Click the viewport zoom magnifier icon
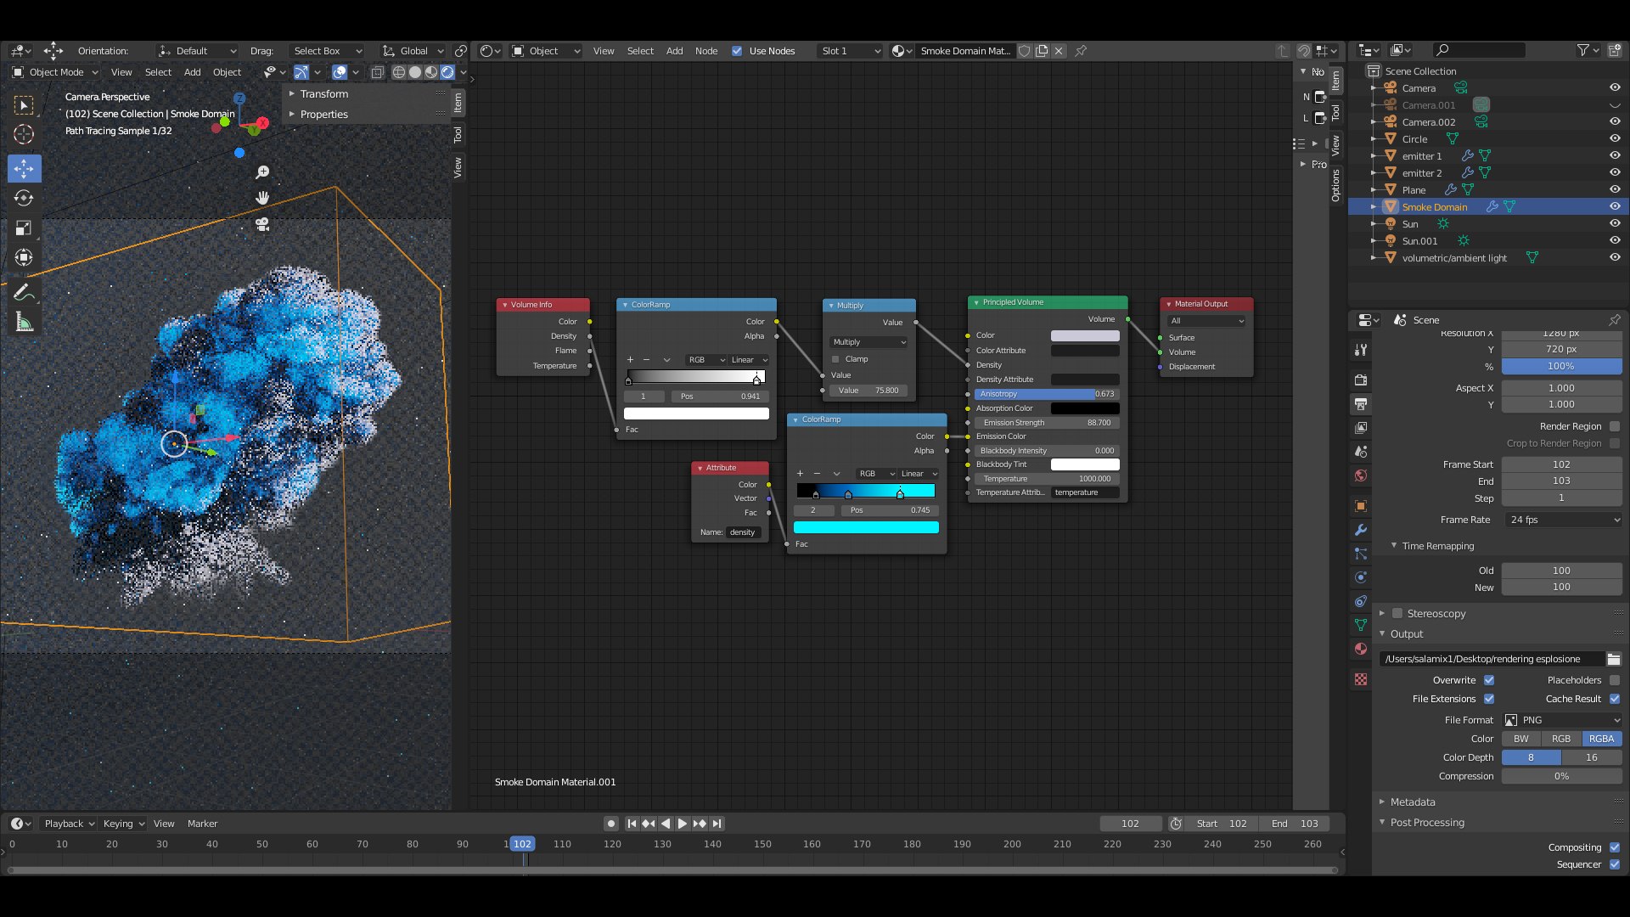The height and width of the screenshot is (917, 1630). [x=262, y=172]
